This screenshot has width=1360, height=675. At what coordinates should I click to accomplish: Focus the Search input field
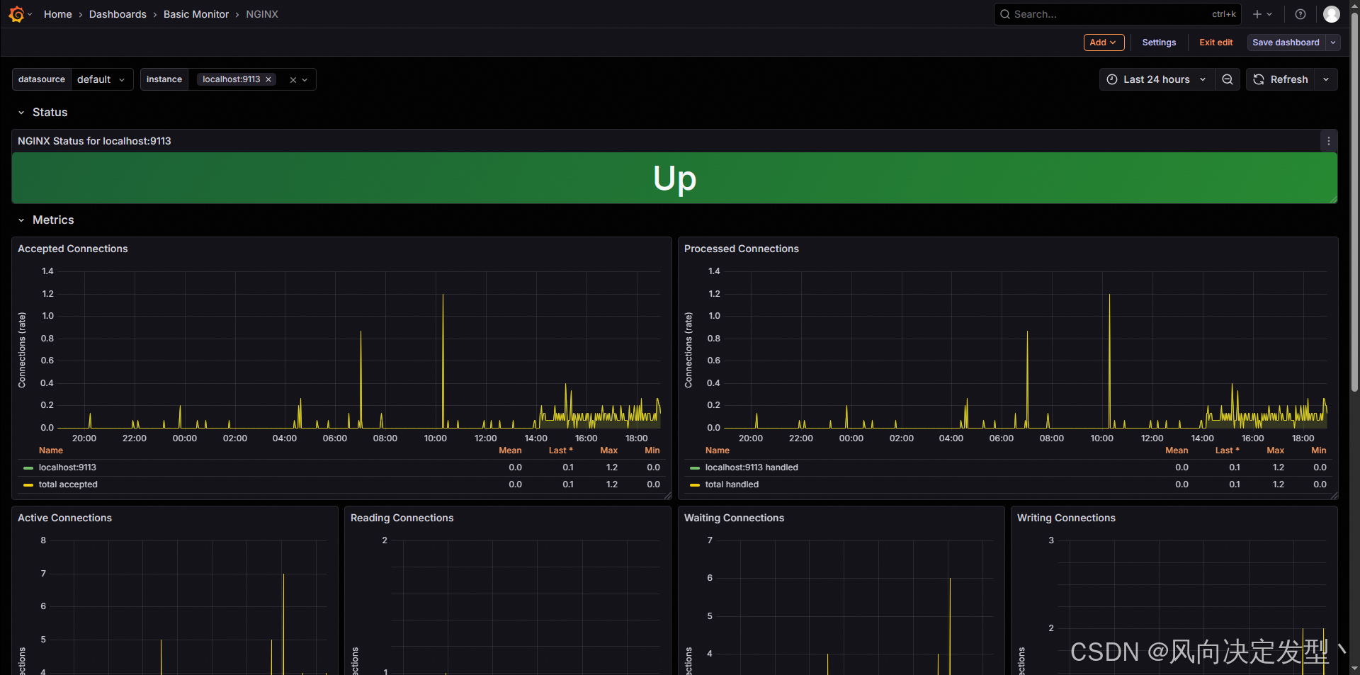pos(1117,14)
